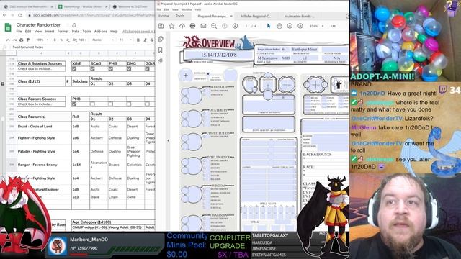The width and height of the screenshot is (461, 259).
Task: Select the paint format tool in Sheets
Action: click(28, 40)
